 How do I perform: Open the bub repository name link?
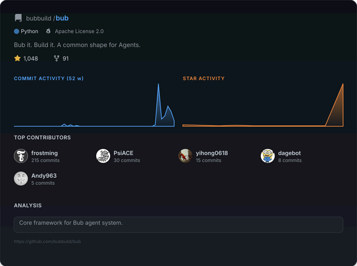(62, 18)
